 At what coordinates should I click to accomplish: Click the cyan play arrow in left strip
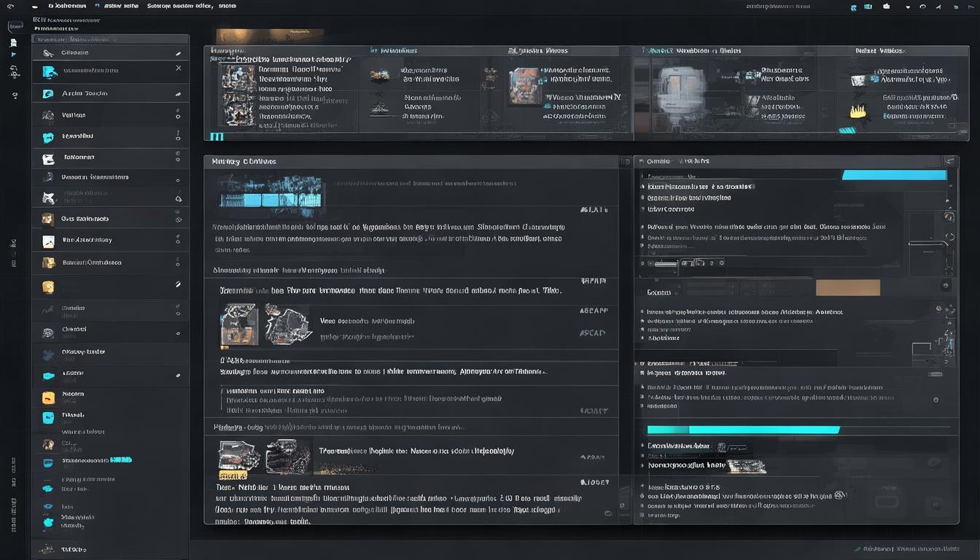14,55
